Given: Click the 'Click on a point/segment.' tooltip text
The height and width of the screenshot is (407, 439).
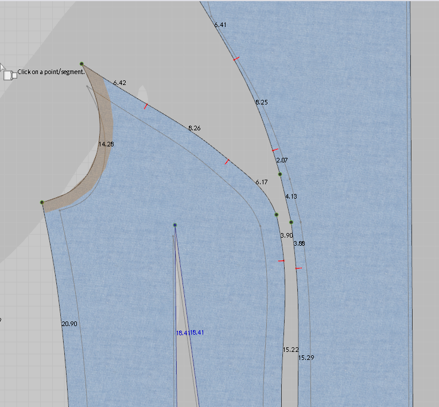Looking at the screenshot, I should [51, 72].
